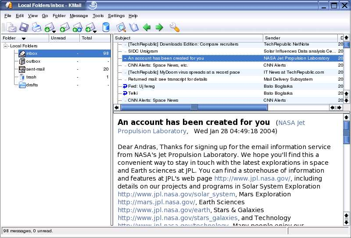
Task: Click the message list horizontal scrollbar thumb
Action: (194, 107)
